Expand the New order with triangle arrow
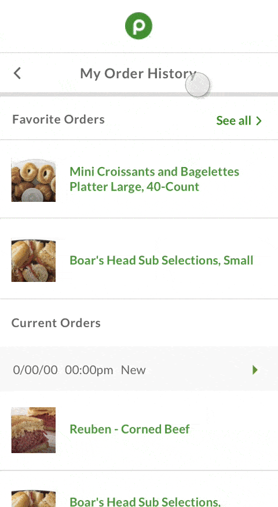This screenshot has width=278, height=507. point(255,370)
